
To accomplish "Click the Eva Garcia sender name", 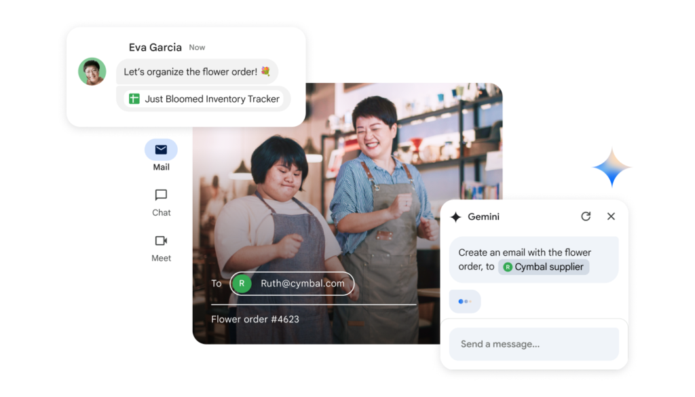I will tap(155, 48).
